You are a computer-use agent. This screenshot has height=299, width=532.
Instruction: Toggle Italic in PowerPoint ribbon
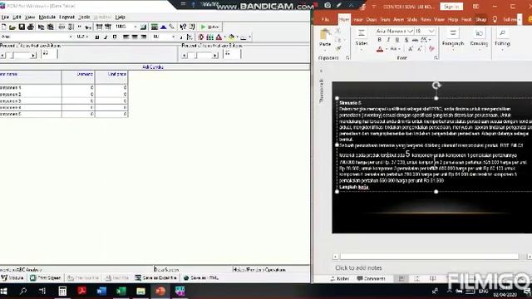click(388, 40)
